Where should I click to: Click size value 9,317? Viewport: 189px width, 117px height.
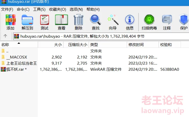tap(57, 63)
